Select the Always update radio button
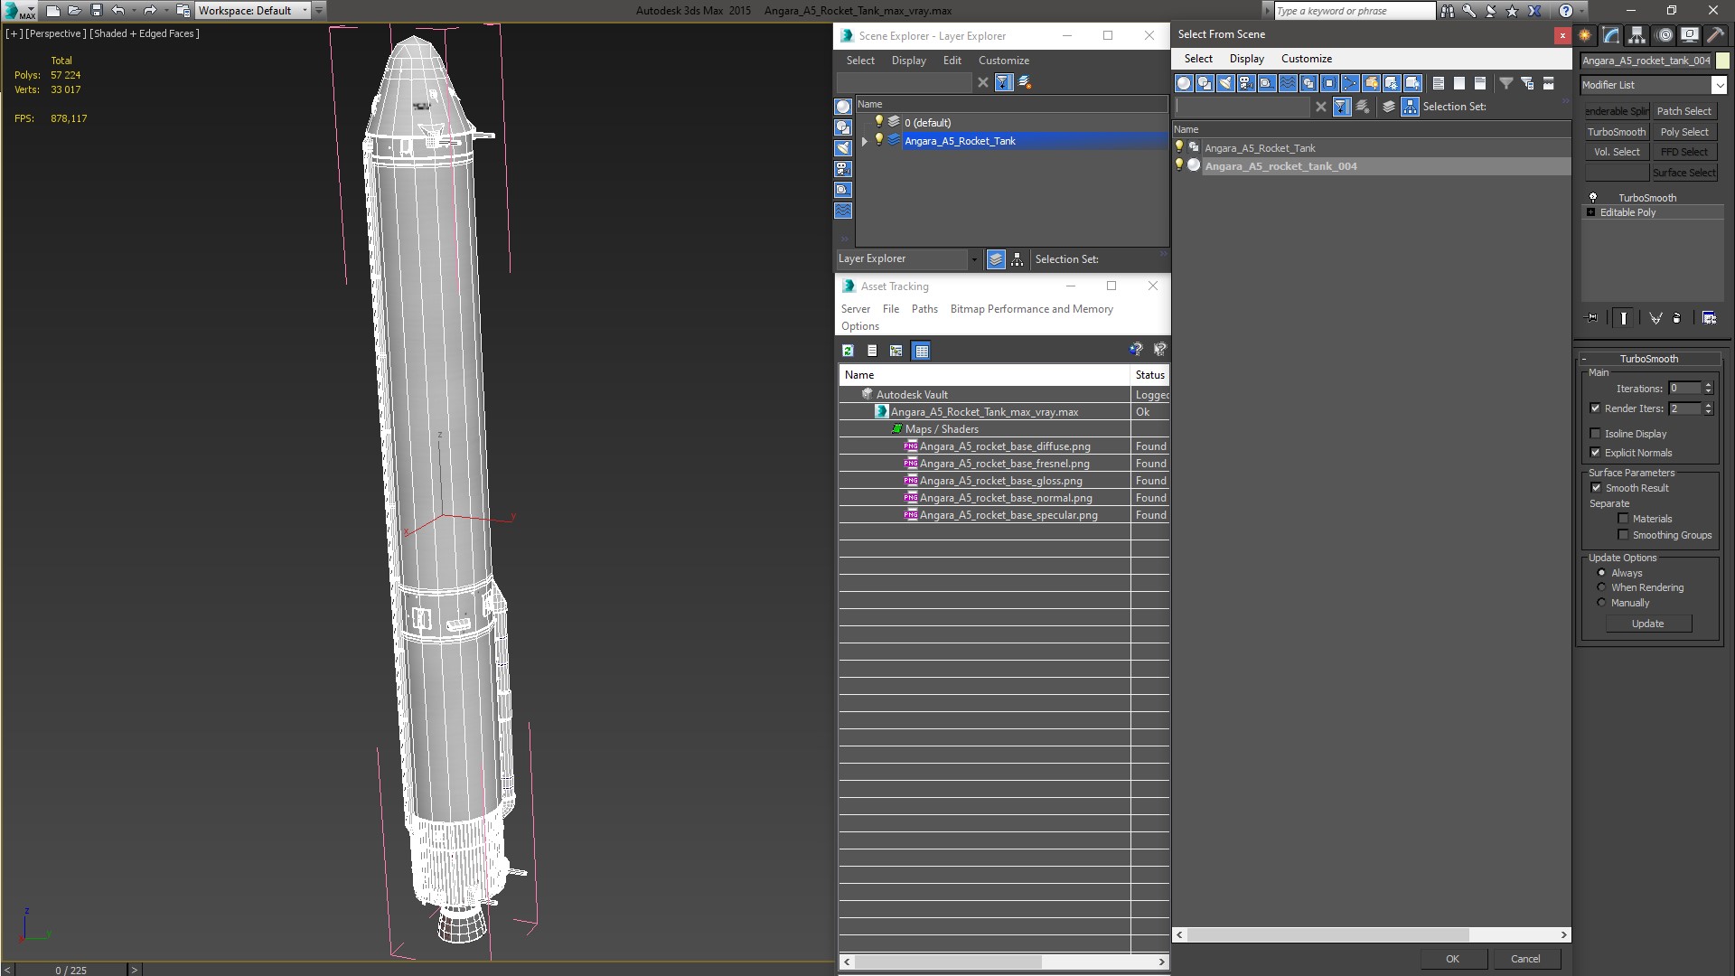The height and width of the screenshot is (976, 1735). point(1601,573)
